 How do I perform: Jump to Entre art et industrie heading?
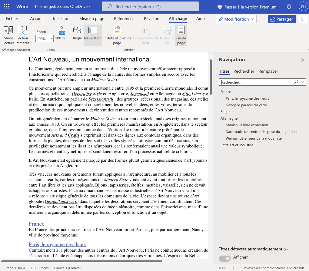[x=237, y=145]
